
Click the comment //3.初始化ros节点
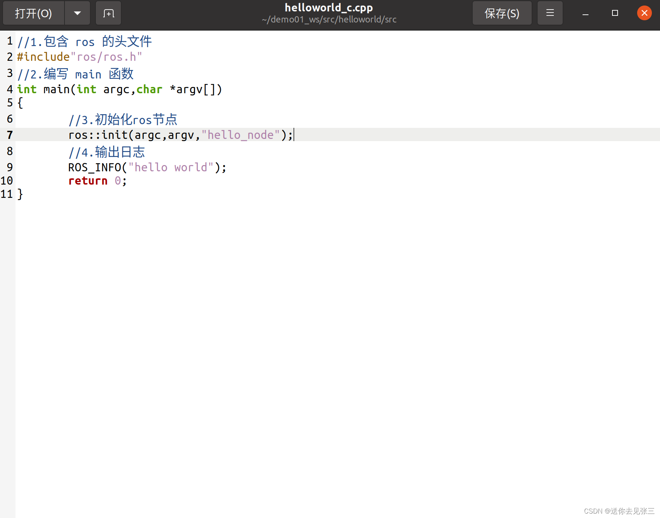pos(123,120)
